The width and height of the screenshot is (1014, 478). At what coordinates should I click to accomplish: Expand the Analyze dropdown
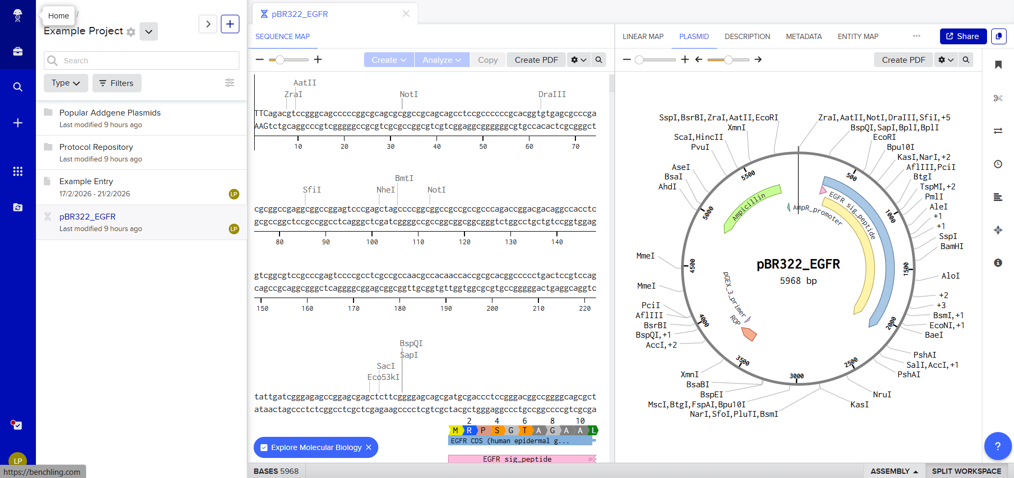click(x=442, y=60)
